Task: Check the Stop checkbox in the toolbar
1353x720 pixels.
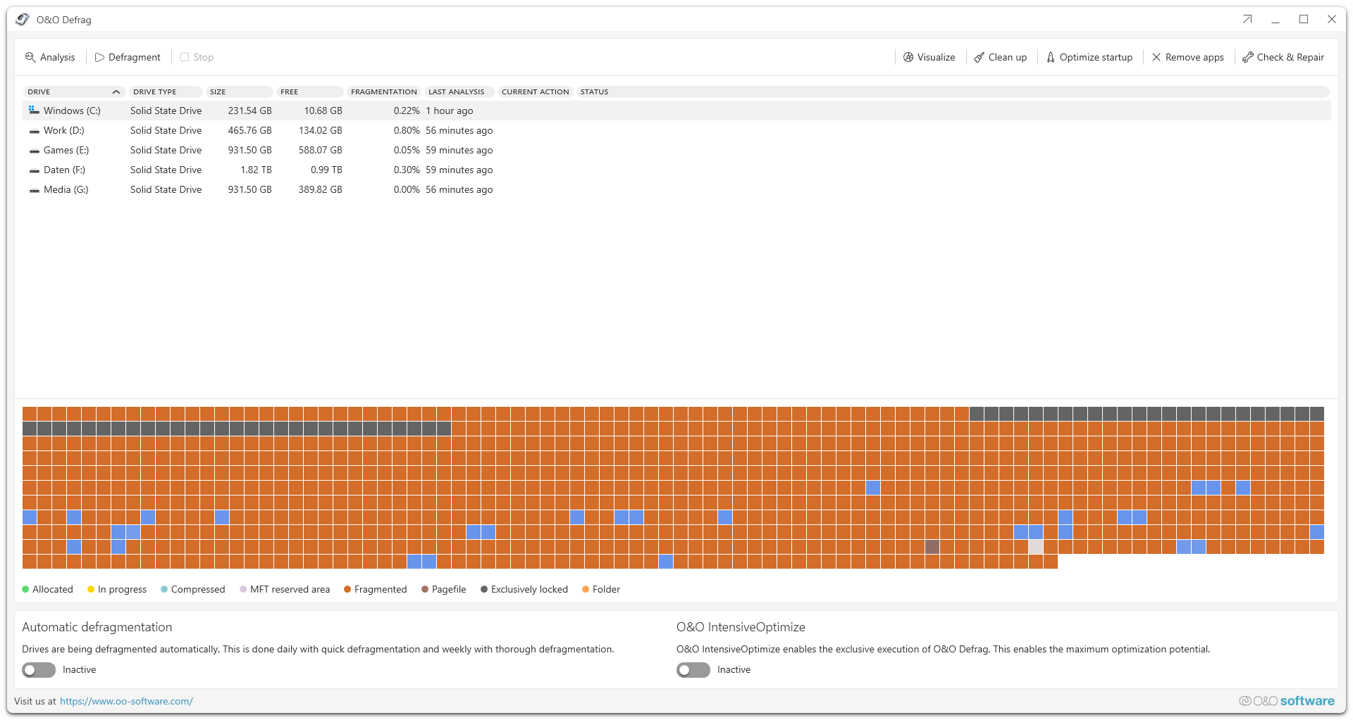Action: tap(184, 57)
